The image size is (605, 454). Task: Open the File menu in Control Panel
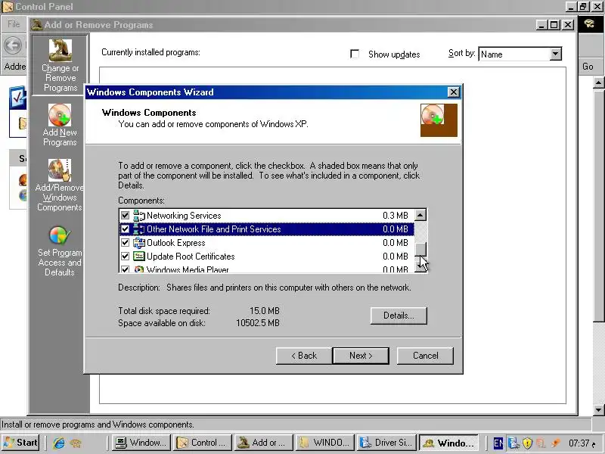pos(14,24)
